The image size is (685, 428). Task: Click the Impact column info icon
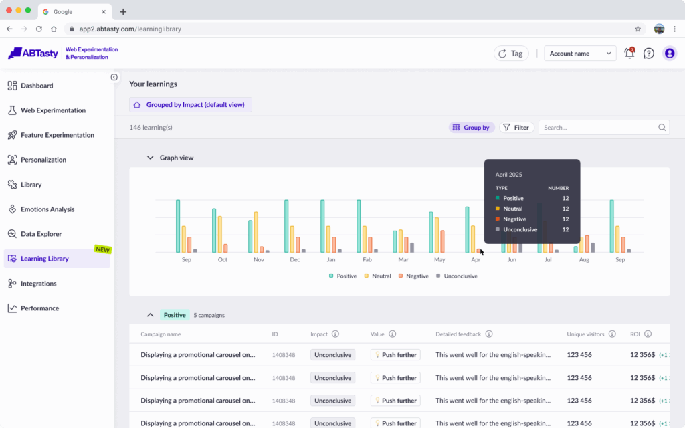pyautogui.click(x=335, y=334)
